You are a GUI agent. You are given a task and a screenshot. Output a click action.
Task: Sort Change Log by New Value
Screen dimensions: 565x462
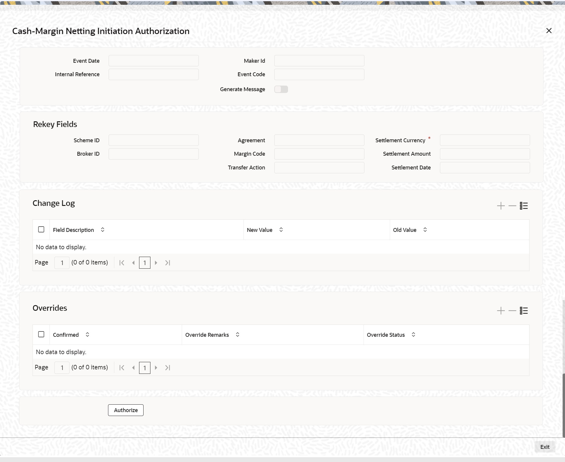[281, 230]
